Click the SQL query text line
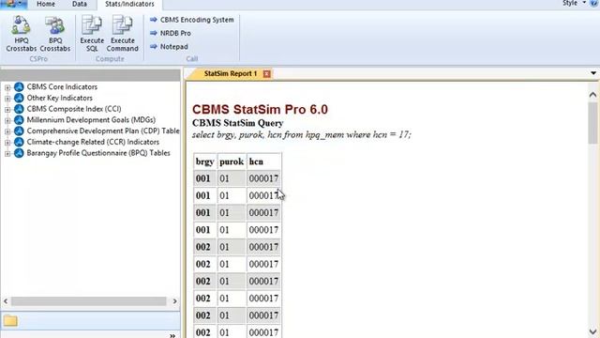The height and width of the screenshot is (338, 600). (301, 134)
